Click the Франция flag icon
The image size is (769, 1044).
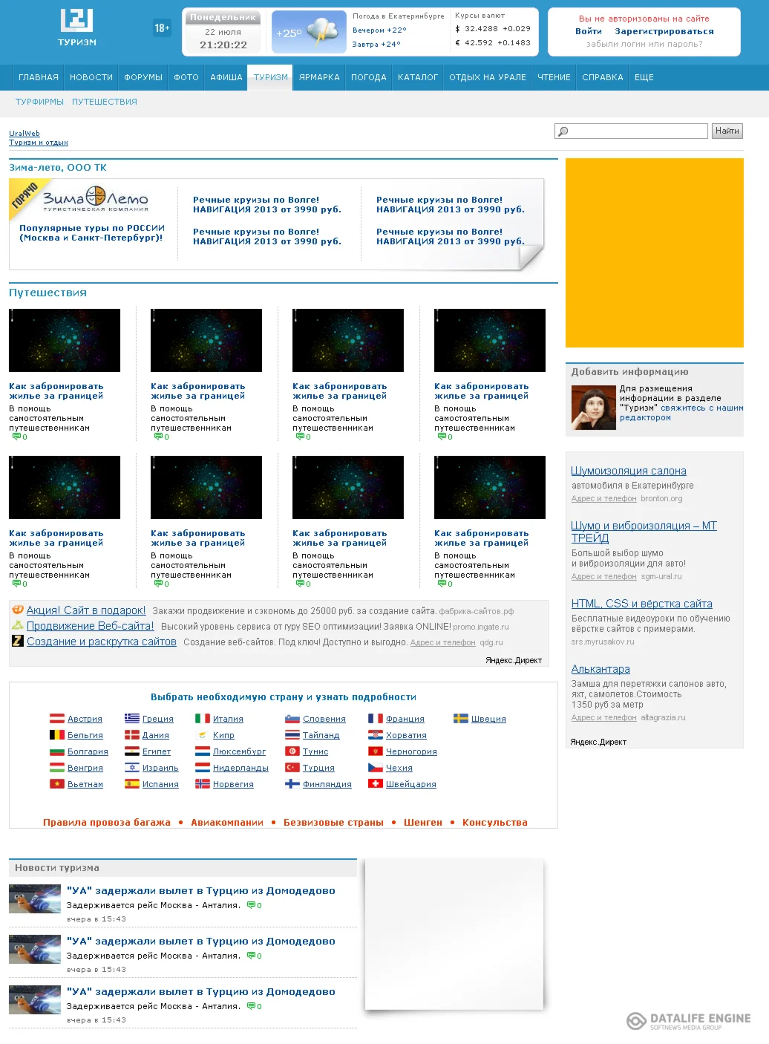pyautogui.click(x=376, y=719)
